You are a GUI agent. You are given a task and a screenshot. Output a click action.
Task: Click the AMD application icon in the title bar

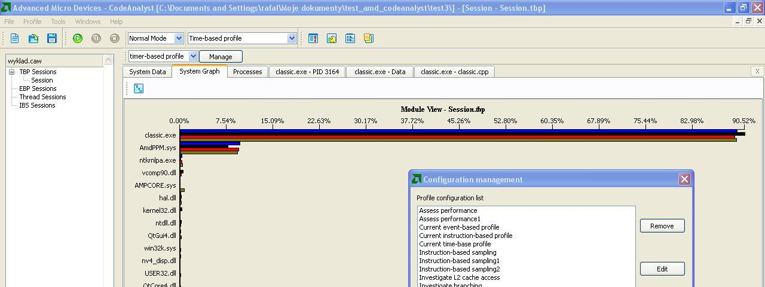pyautogui.click(x=6, y=8)
